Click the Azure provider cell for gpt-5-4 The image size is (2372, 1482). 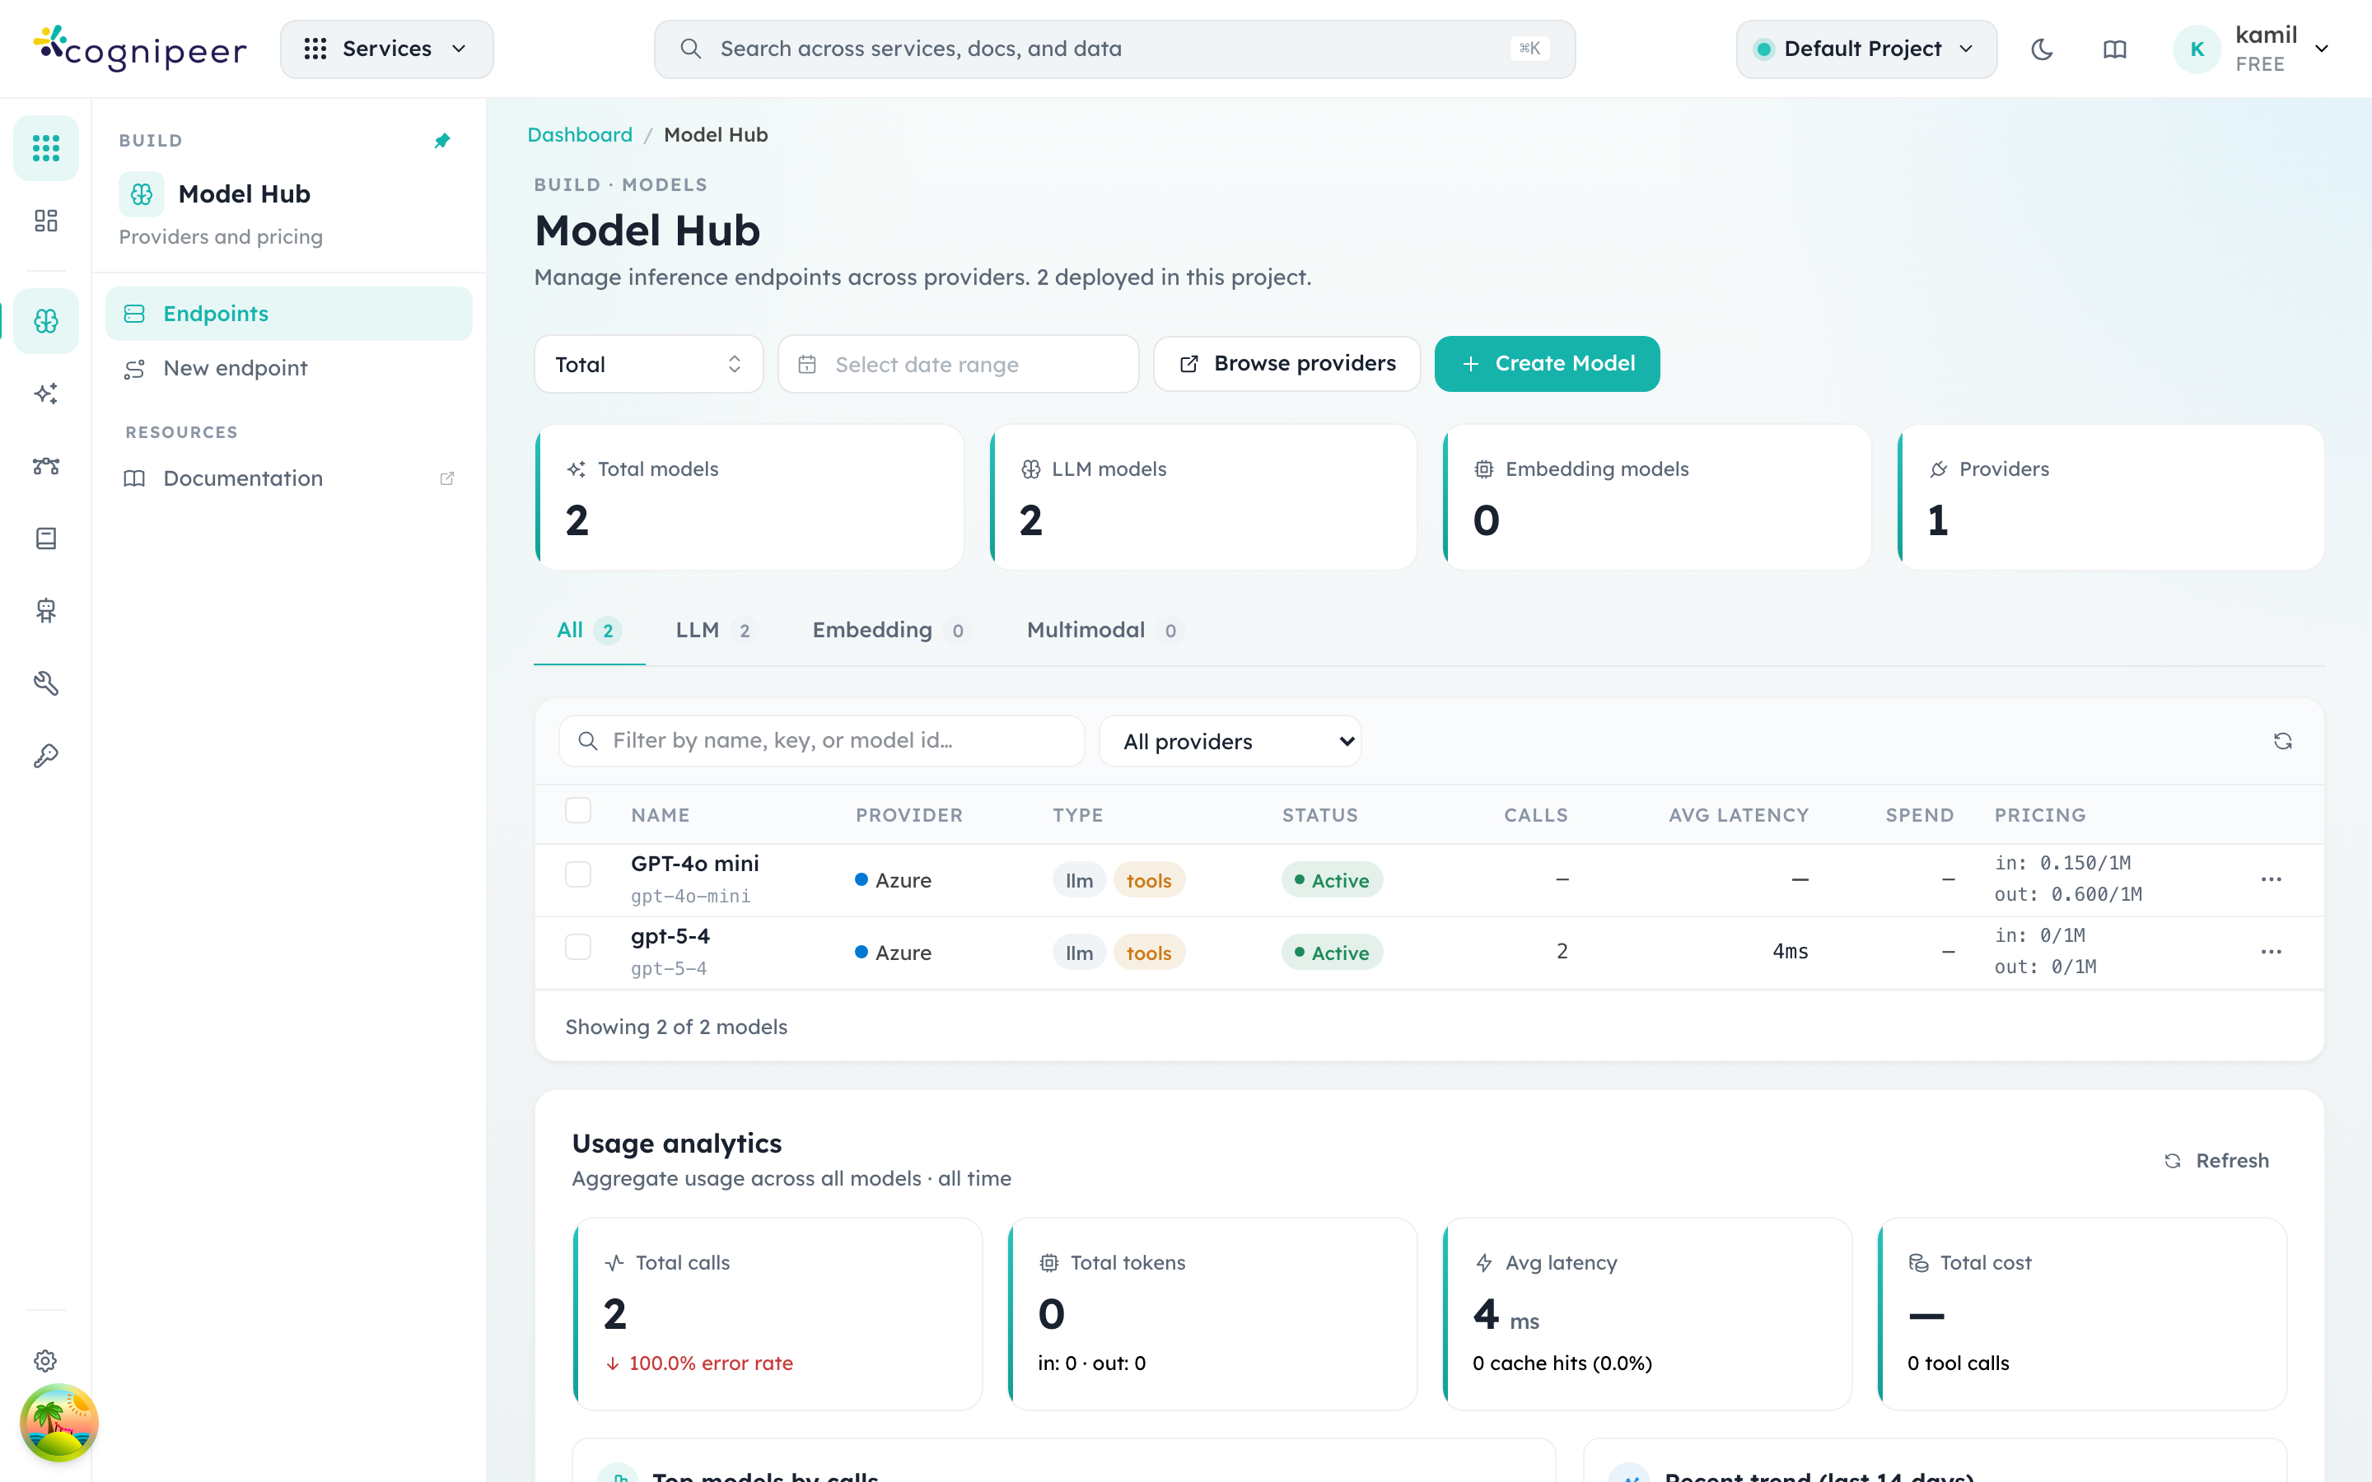893,953
